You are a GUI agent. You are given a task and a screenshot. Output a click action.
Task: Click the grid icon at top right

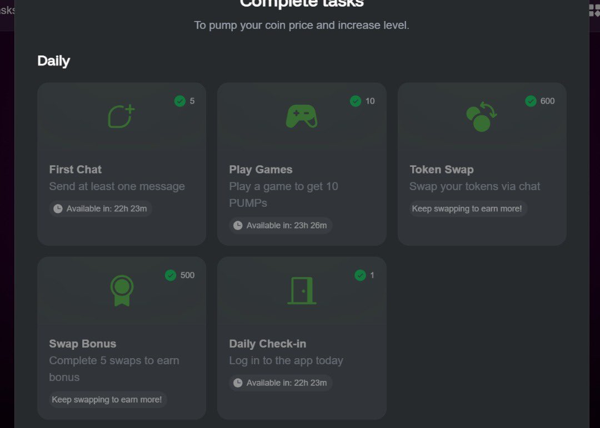(594, 11)
